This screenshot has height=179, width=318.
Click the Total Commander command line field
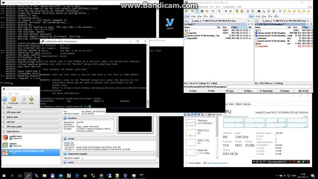[x=270, y=87]
